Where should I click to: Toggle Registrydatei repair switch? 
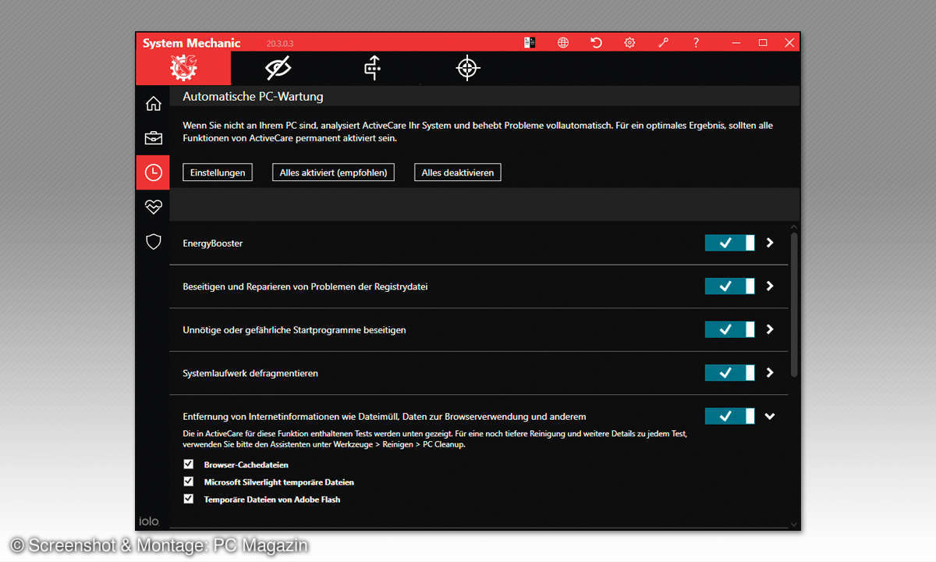(730, 286)
